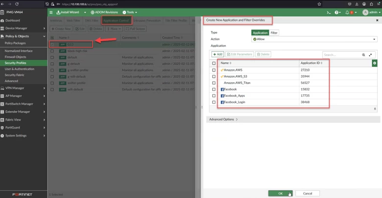The width and height of the screenshot is (382, 198).
Task: Tick the Amazon.AWS checkbox
Action: pyautogui.click(x=214, y=70)
